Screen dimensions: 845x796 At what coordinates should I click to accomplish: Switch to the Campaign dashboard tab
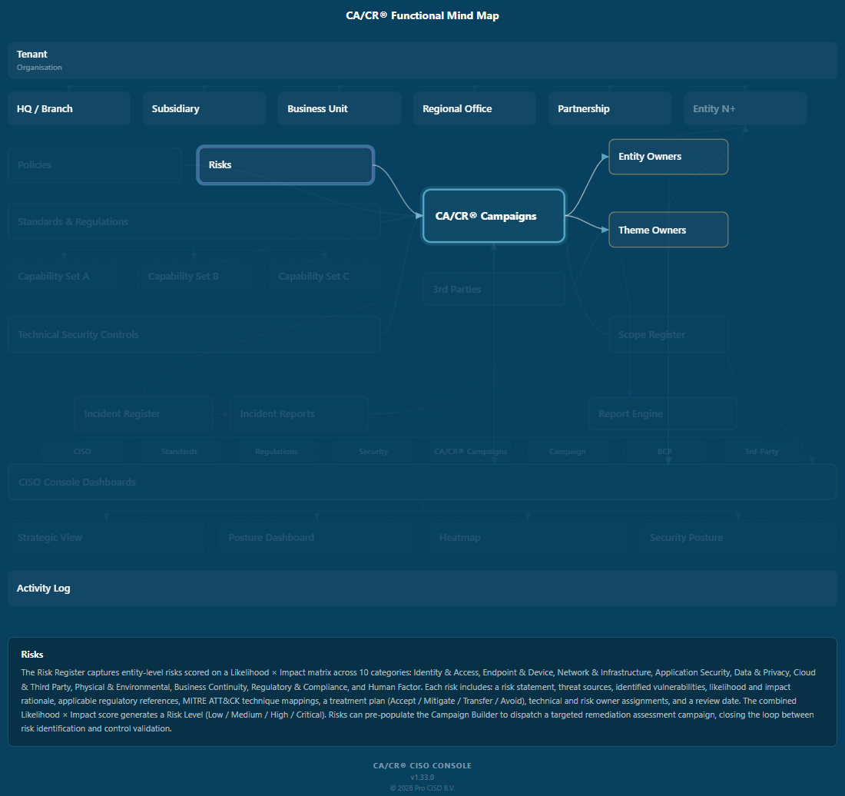tap(568, 452)
